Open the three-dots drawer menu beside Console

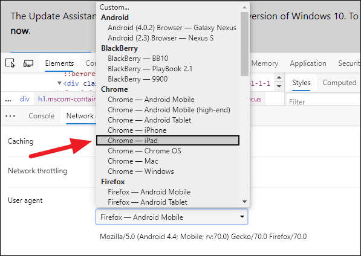point(10,116)
